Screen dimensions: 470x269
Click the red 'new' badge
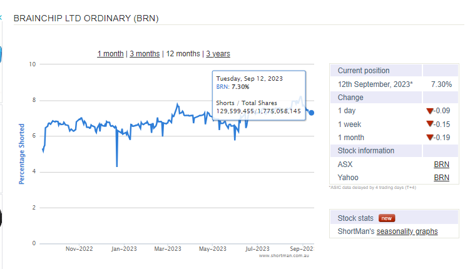coord(387,218)
